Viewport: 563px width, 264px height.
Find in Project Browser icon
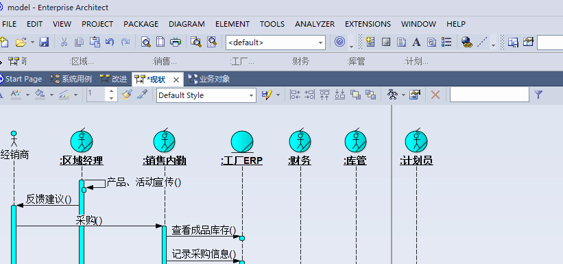tap(196, 43)
